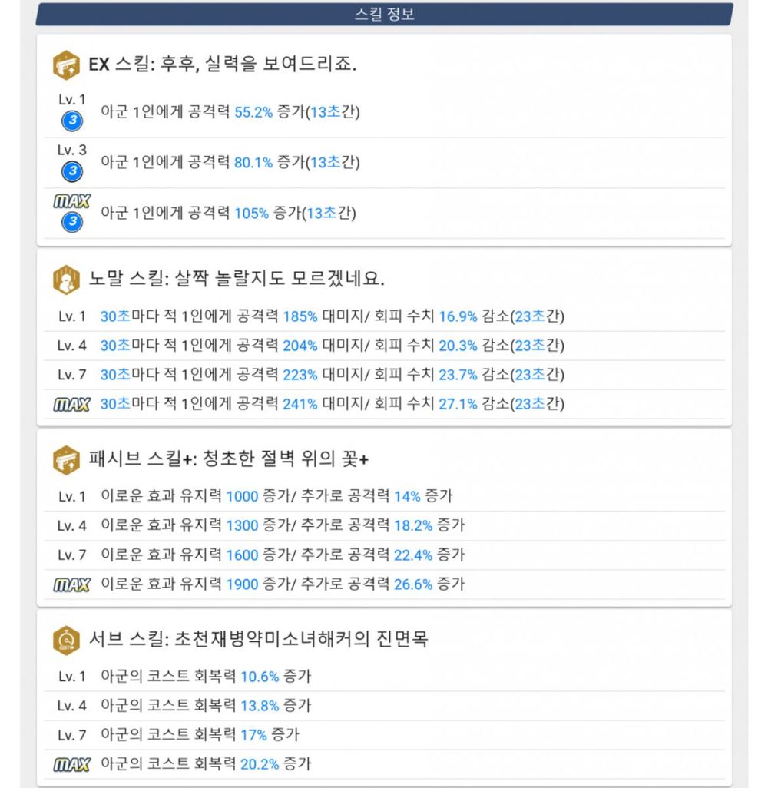The width and height of the screenshot is (768, 788).
Task: Click the 패시브 스킬+ hexagon icon
Action: click(x=67, y=459)
